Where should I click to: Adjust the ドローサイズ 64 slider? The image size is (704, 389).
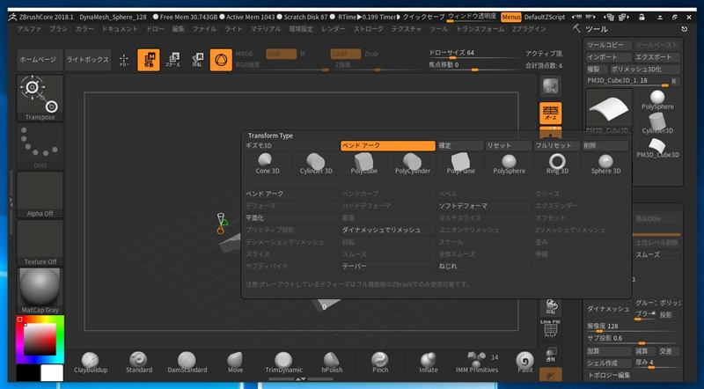pyautogui.click(x=473, y=54)
